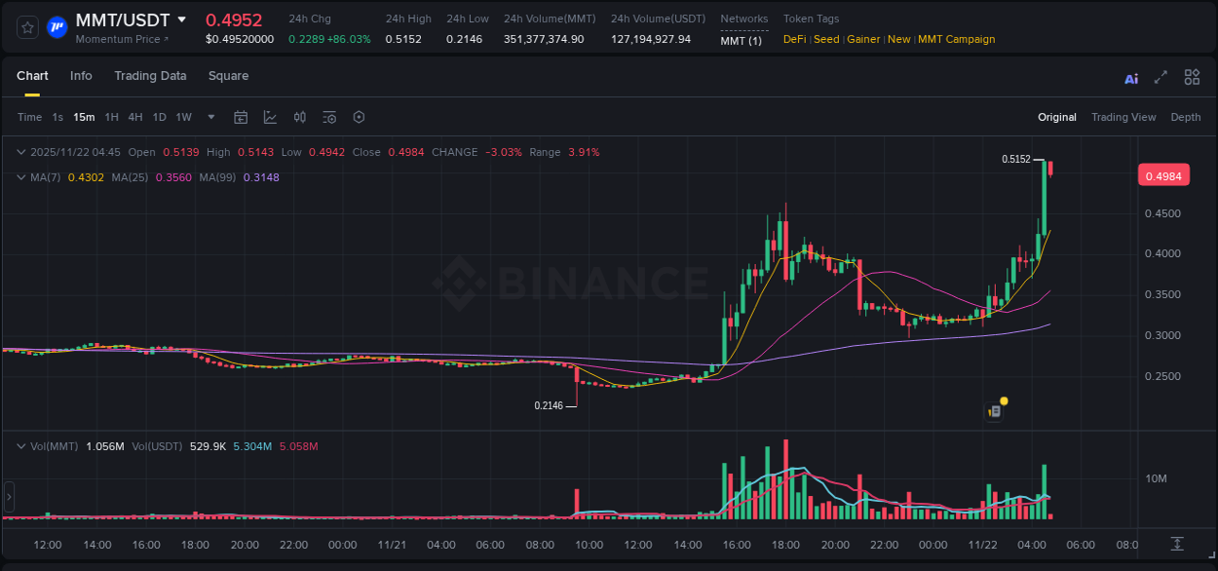Viewport: 1218px width, 571px height.
Task: Toggle favorite star for MMT/USDT
Action: pyautogui.click(x=26, y=27)
